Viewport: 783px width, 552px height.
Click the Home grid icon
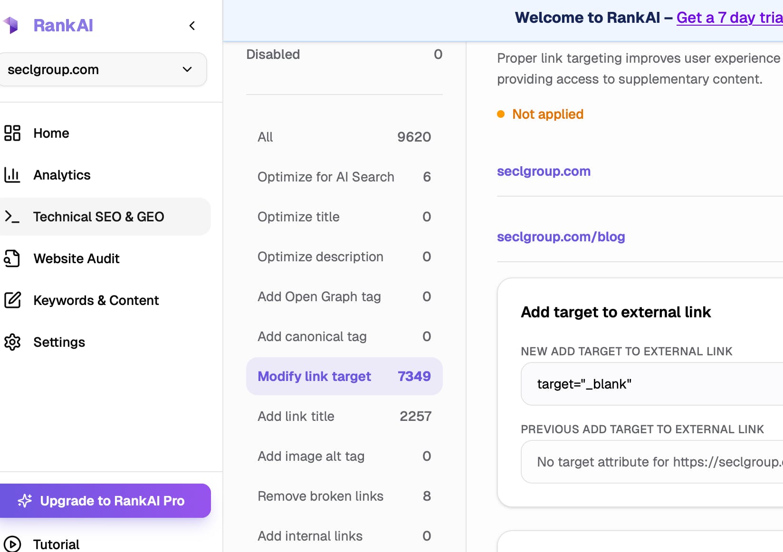pyautogui.click(x=12, y=133)
